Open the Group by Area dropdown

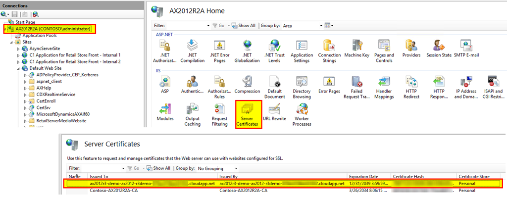click(299, 25)
